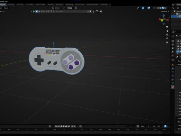Toggle the camera view icon
Viewport: 181px width, 136px height.
[x=167, y=35]
